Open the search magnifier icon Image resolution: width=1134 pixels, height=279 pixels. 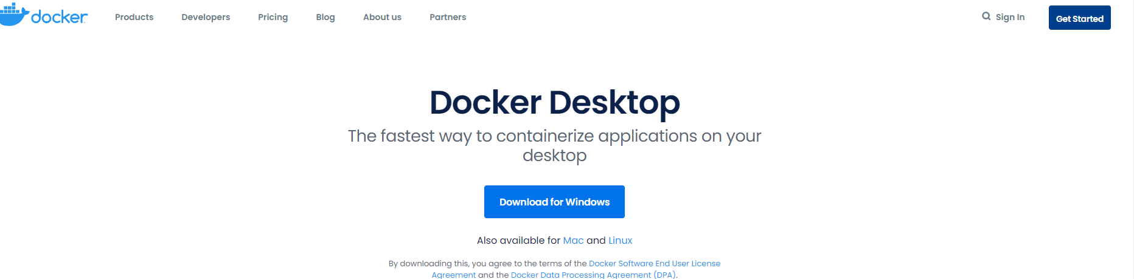tap(986, 16)
